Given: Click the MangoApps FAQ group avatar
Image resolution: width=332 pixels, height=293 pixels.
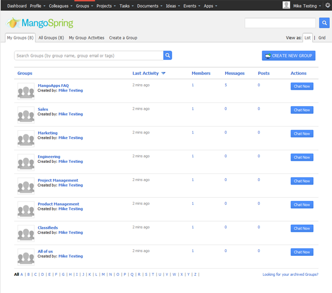Looking at the screenshot, I should 26,91.
